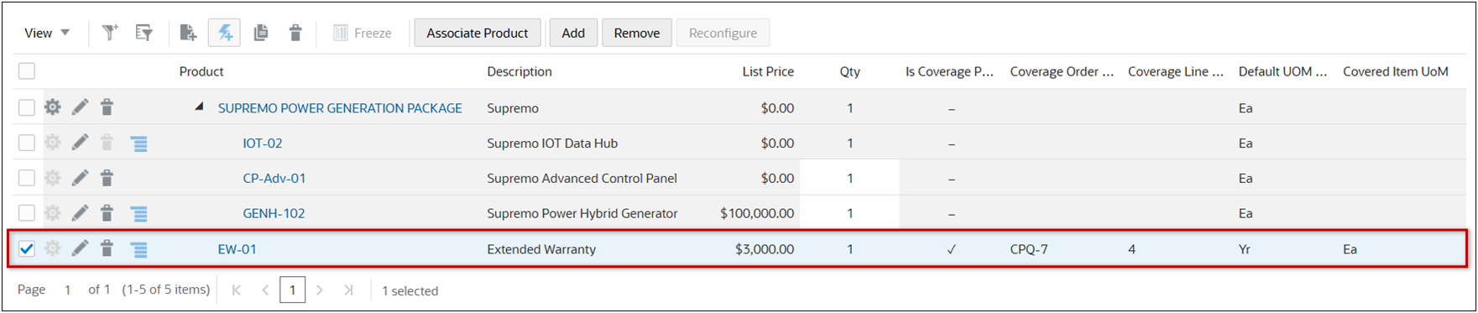Screen dimensions: 1478x313
Task: Click pencil edit icon for GENH-102
Action: click(80, 213)
